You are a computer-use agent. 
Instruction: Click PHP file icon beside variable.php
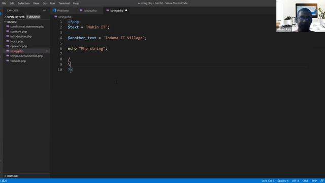click(x=8, y=60)
